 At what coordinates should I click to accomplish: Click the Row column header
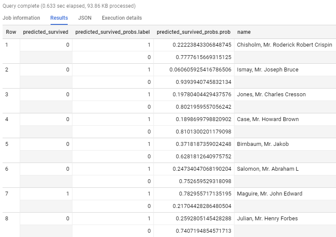click(x=11, y=32)
